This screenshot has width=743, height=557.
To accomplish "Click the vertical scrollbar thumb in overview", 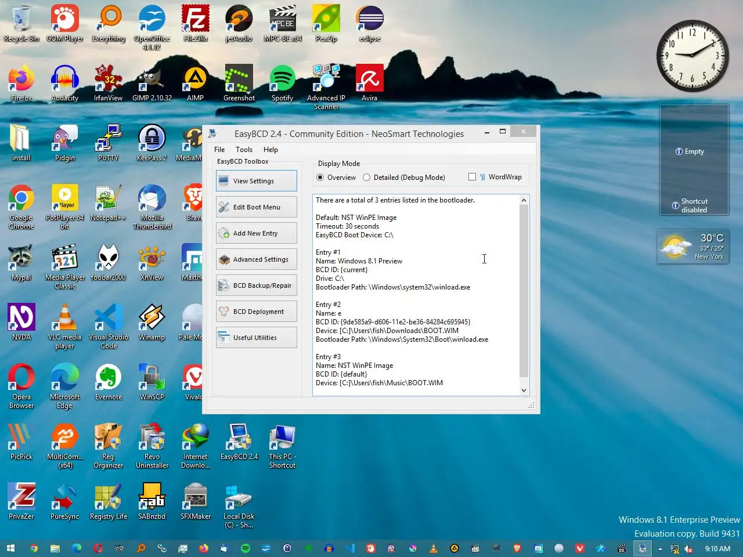I will tap(524, 290).
